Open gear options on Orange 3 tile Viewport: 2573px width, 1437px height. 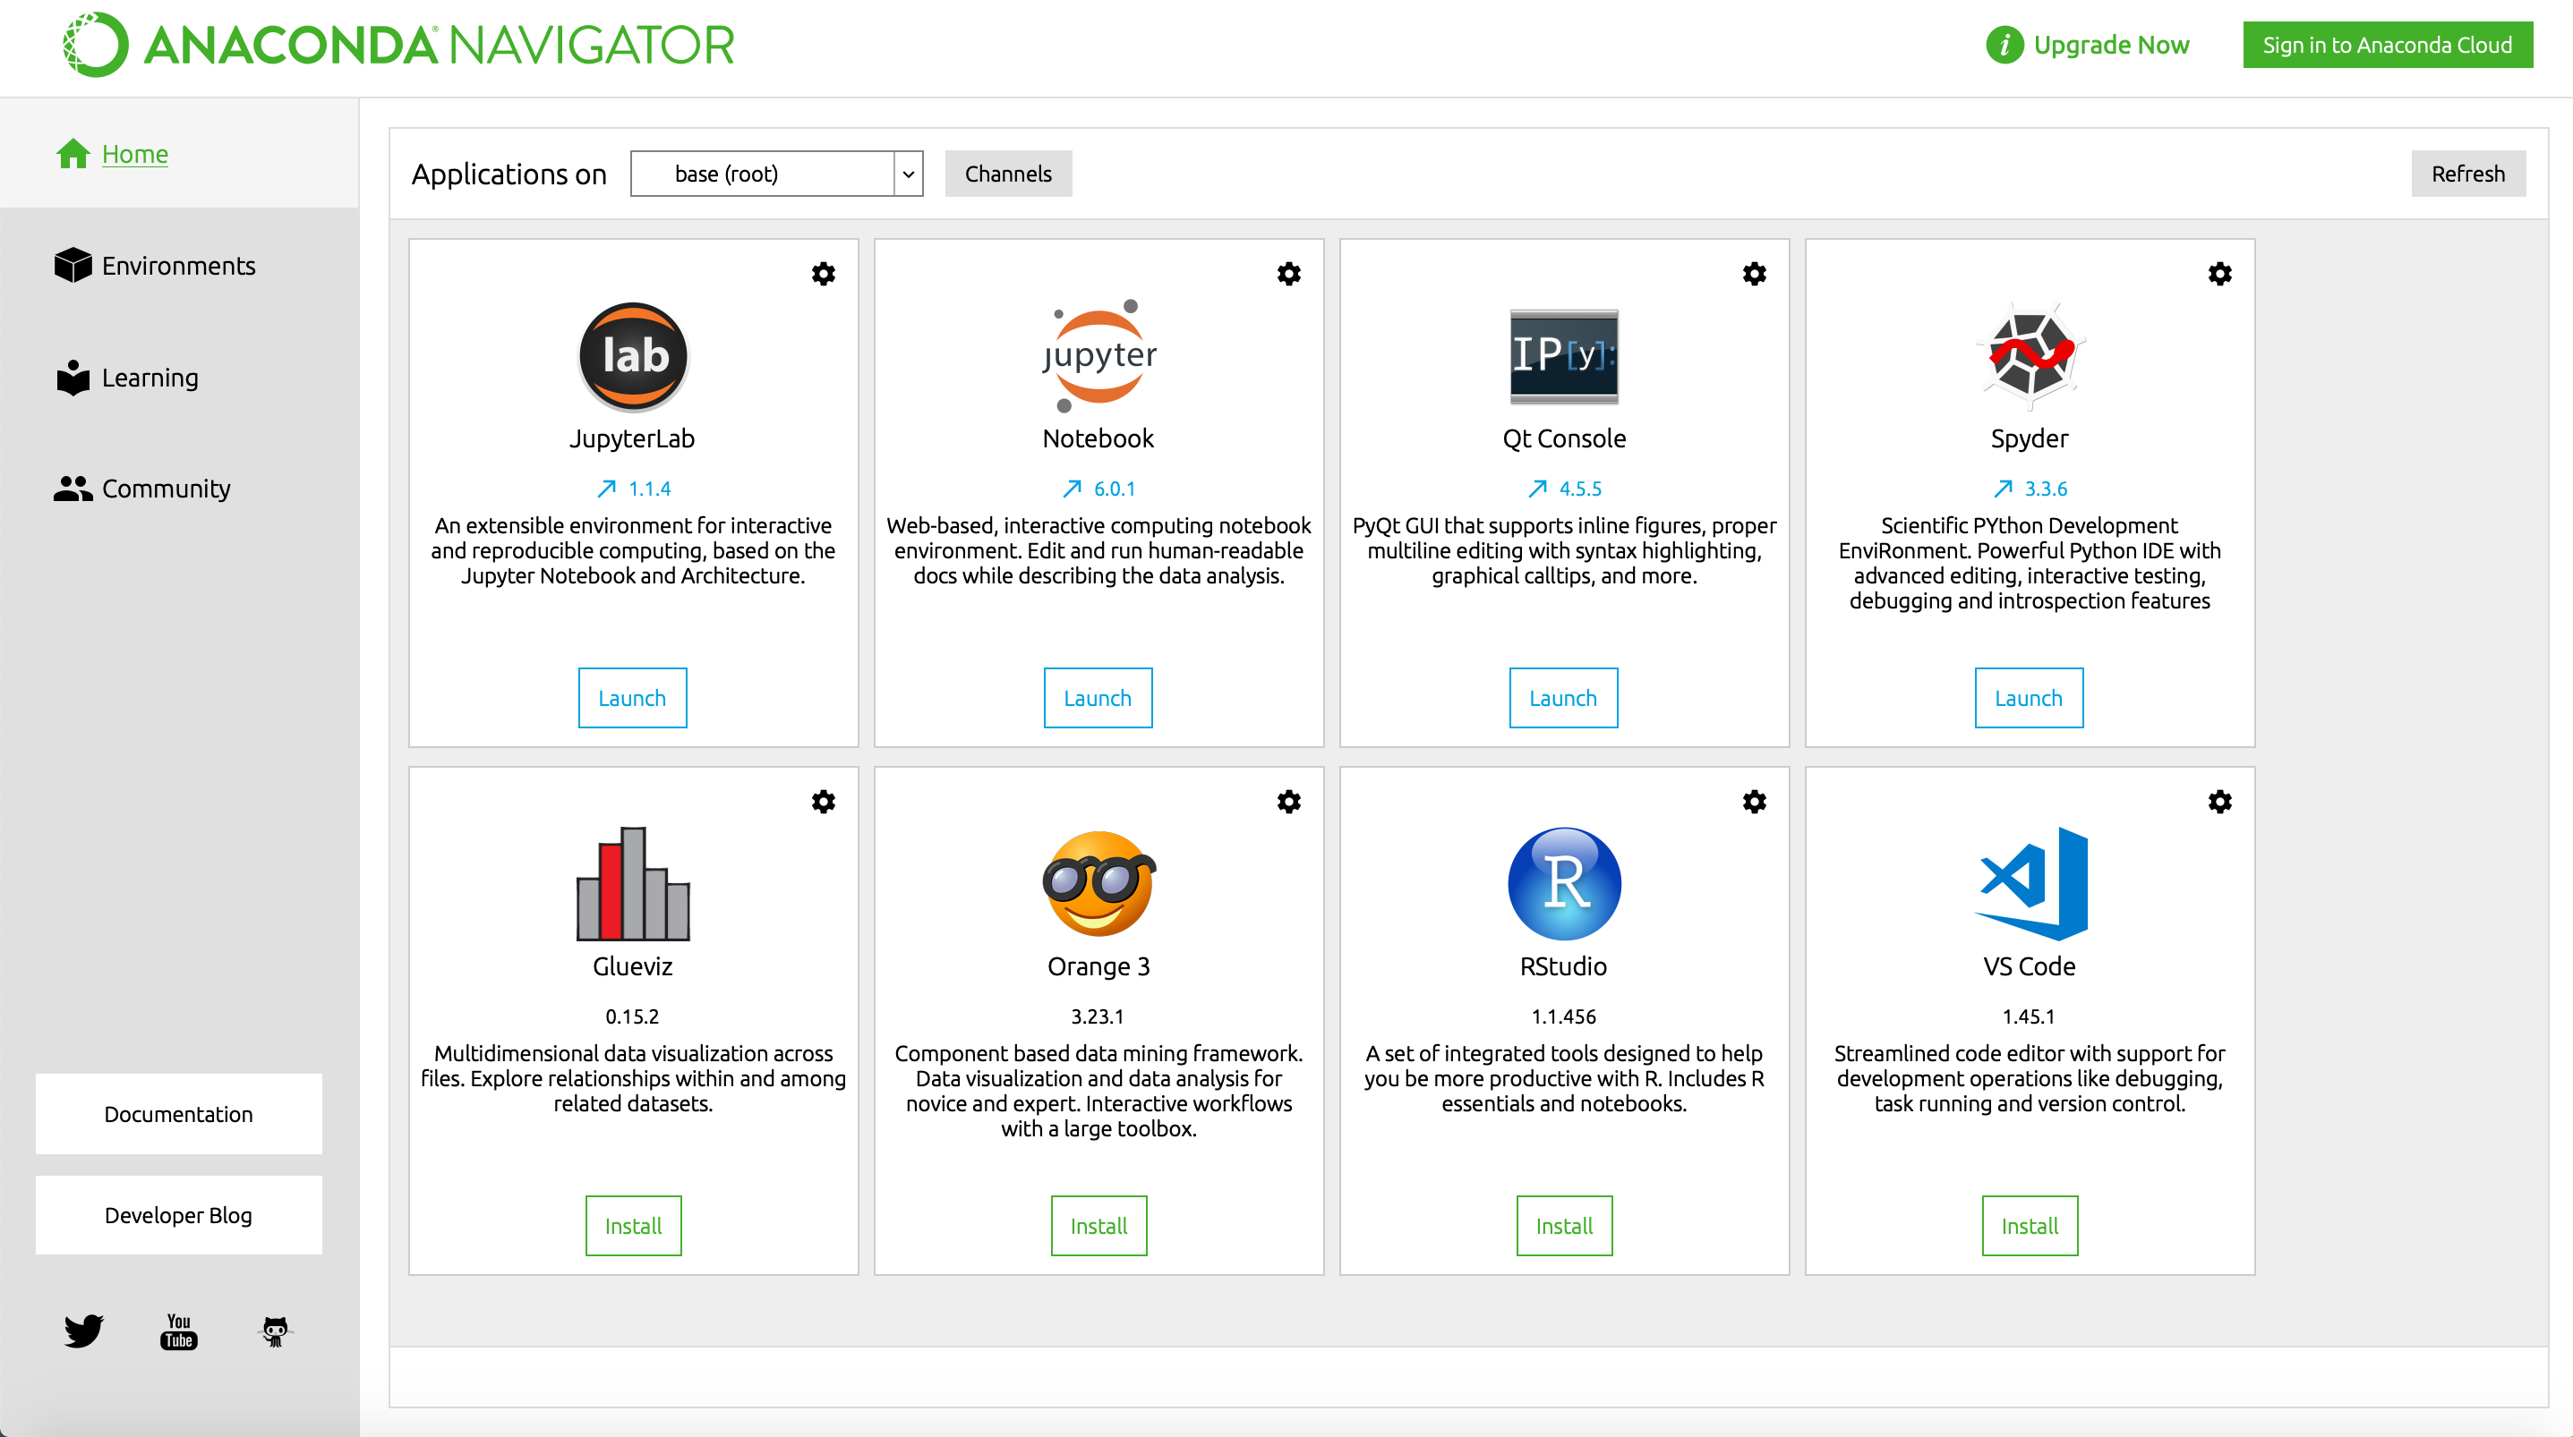pos(1288,802)
